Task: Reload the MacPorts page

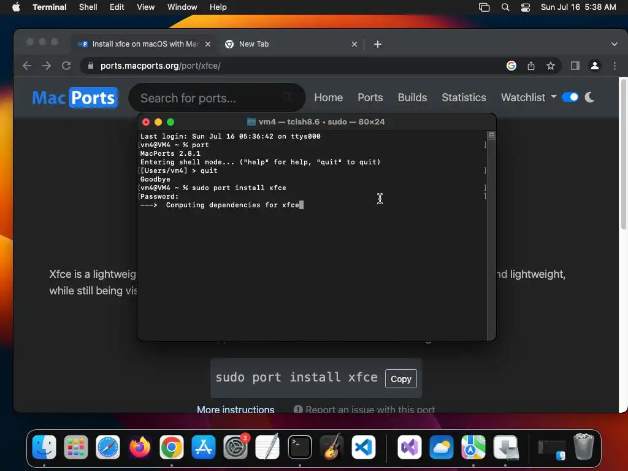Action: point(66,66)
